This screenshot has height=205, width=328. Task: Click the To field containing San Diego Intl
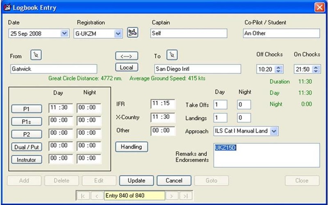[x=198, y=69]
